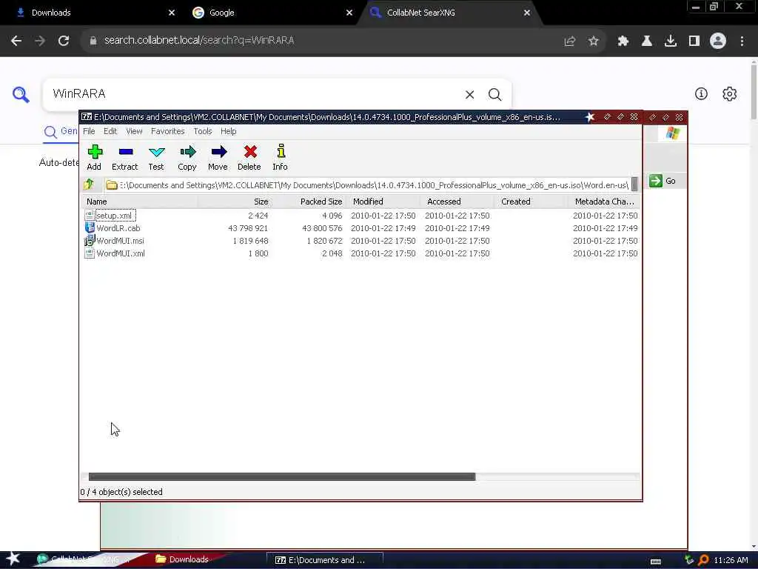Select the WordMUI.msi file icon
This screenshot has width=758, height=569.
[90, 241]
